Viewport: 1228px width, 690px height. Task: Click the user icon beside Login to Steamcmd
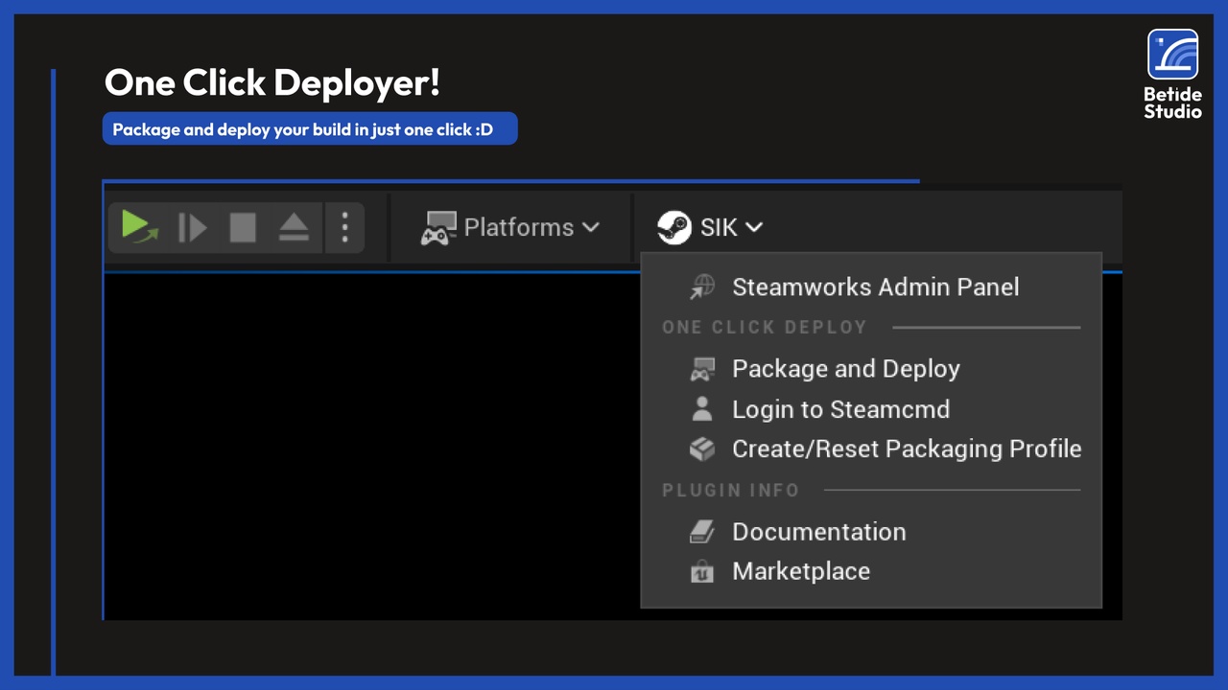click(701, 409)
